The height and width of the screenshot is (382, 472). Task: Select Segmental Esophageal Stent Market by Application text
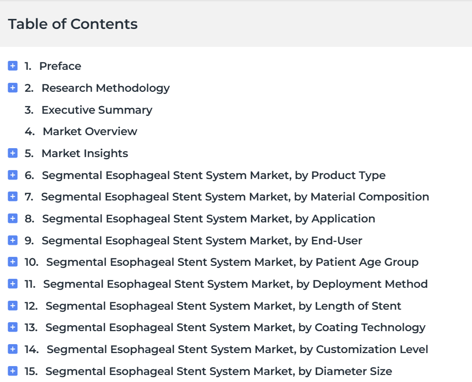209,219
